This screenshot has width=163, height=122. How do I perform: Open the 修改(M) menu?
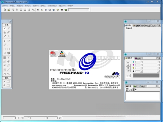point(28,6)
